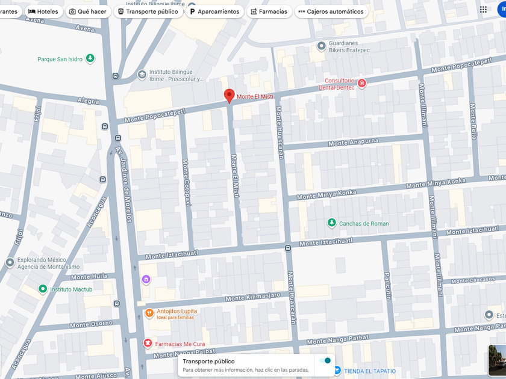Select the Farmacias Me Cura pharmacy icon
The width and height of the screenshot is (506, 379).
pos(147,343)
